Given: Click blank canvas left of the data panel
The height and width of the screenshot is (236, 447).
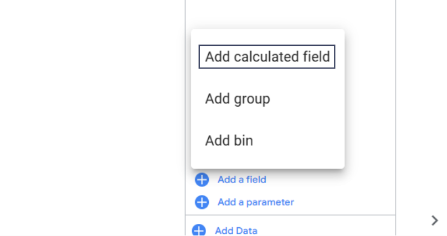Looking at the screenshot, I should (89, 111).
